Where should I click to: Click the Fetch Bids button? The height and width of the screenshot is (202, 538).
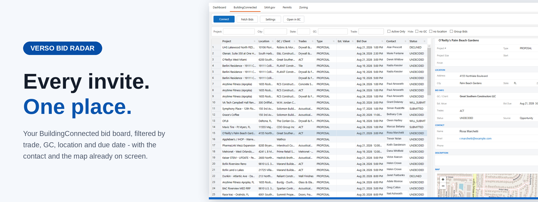247,19
